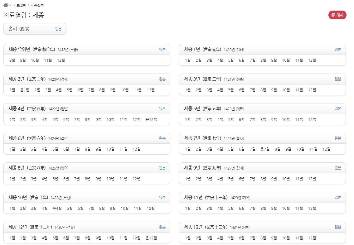Open the 원본 link for 세종 13년

coord(337,227)
